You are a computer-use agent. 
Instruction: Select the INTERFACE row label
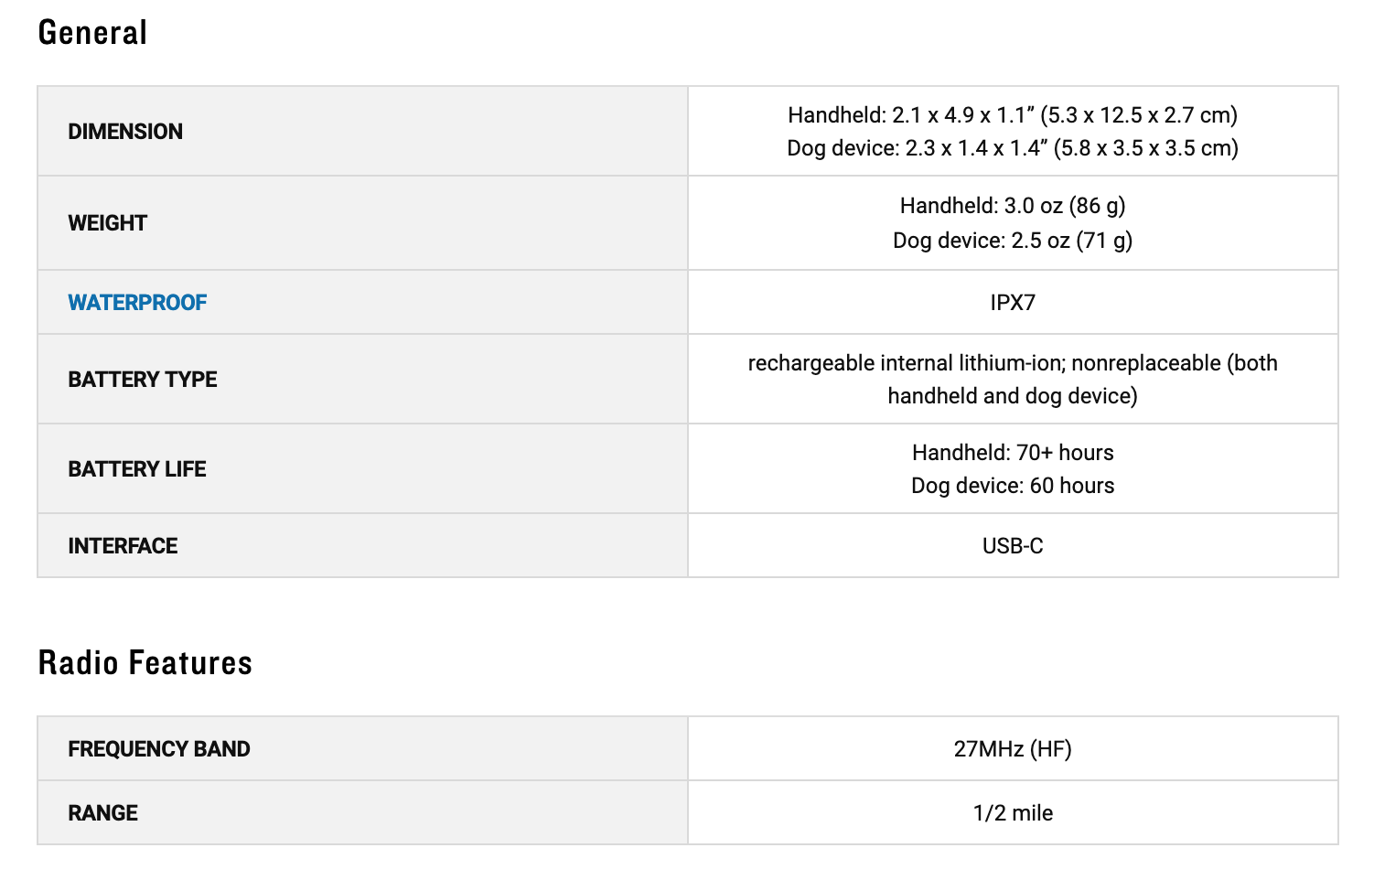[123, 546]
